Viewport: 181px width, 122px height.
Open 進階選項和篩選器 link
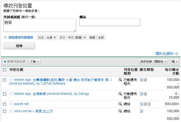(x=21, y=37)
